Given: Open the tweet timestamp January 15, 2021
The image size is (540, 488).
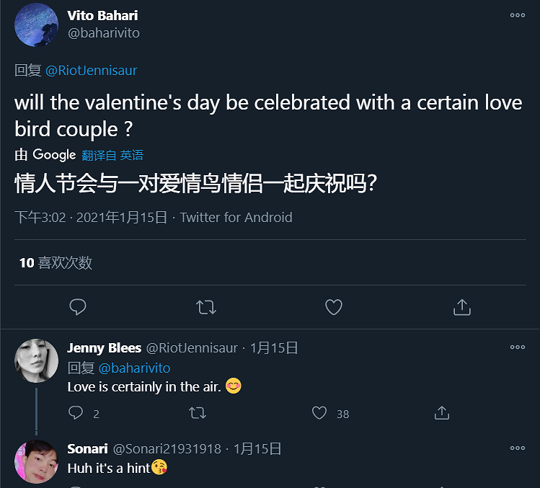Looking at the screenshot, I should (91, 217).
